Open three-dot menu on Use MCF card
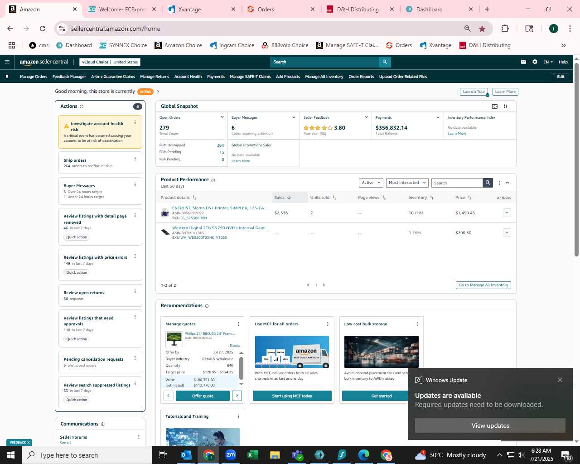The image size is (580, 464). tap(328, 324)
